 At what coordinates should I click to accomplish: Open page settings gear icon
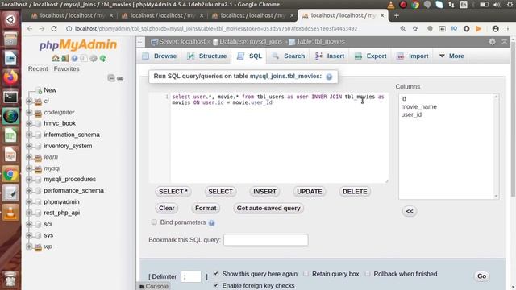pos(492,42)
